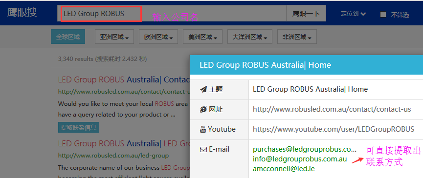Click the paper-plane 主题 icon
Image resolution: width=423 pixels, height=178 pixels.
203,90
